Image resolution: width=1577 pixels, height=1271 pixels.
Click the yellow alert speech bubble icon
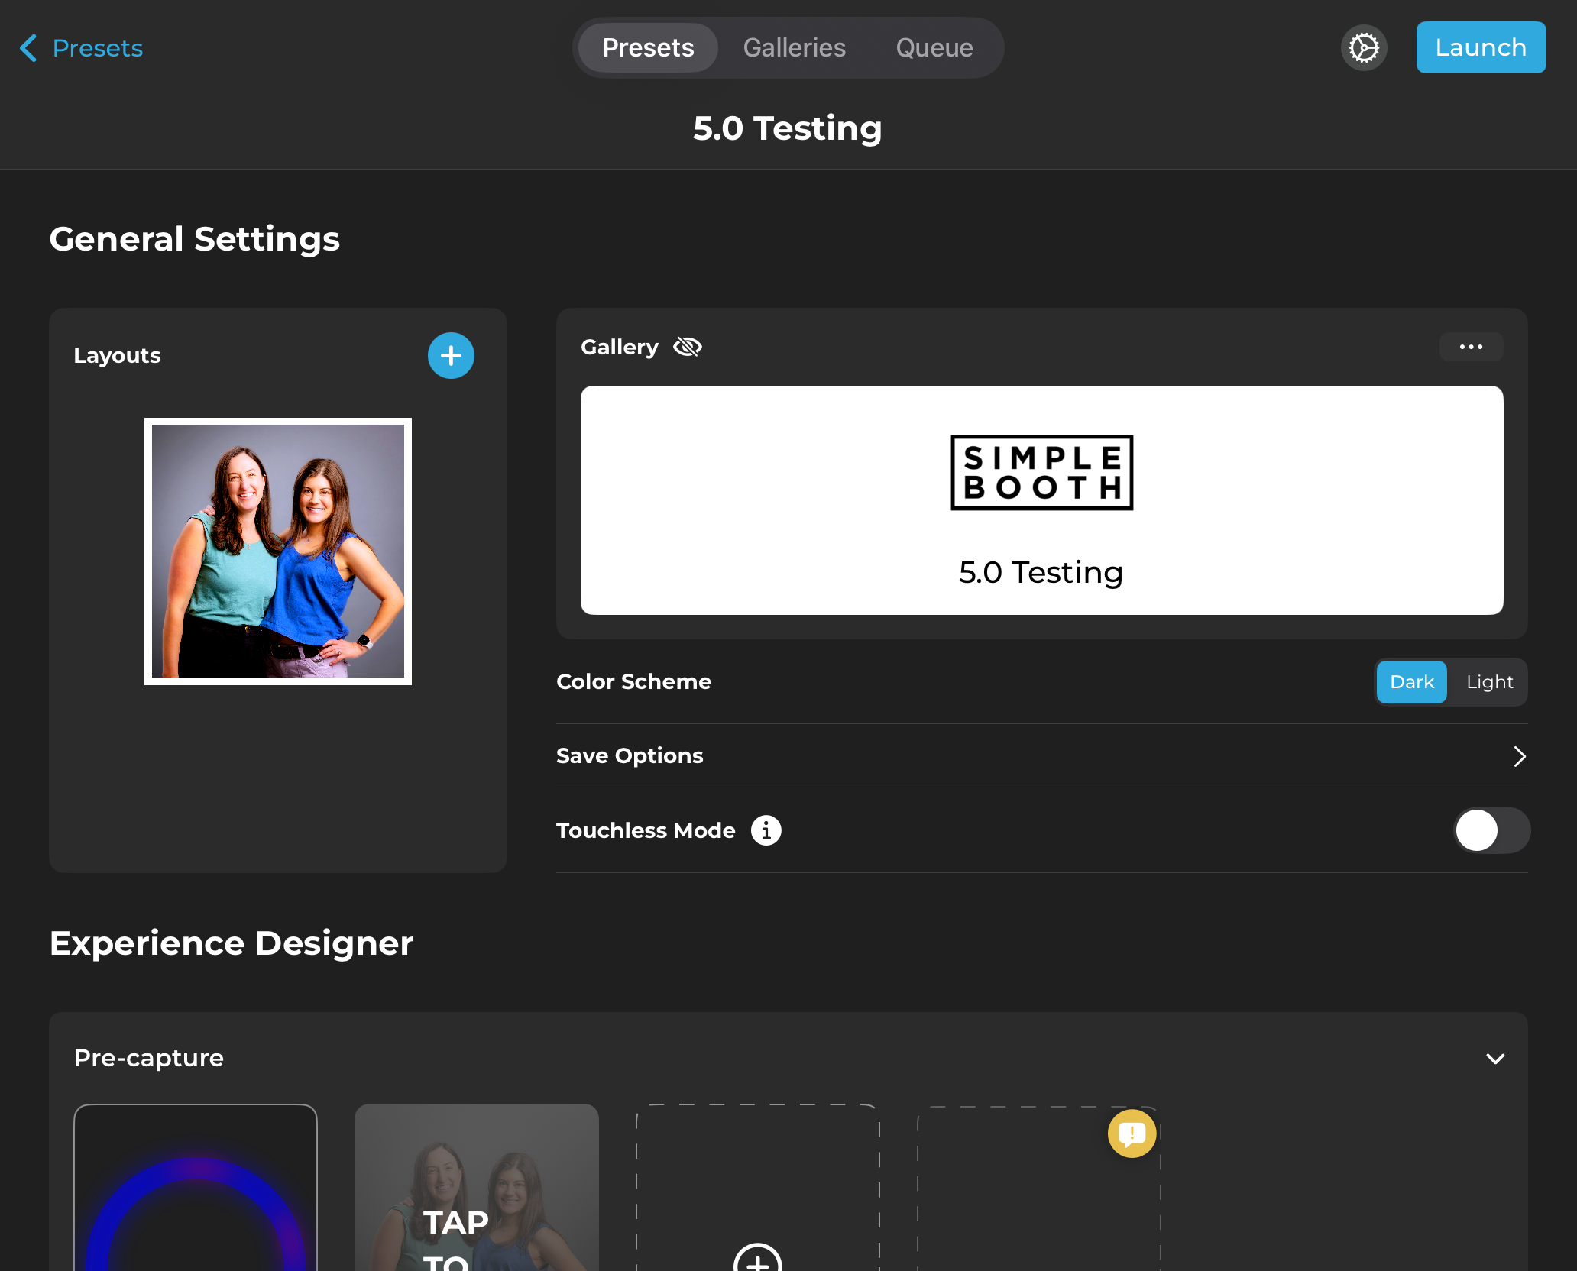click(1132, 1134)
